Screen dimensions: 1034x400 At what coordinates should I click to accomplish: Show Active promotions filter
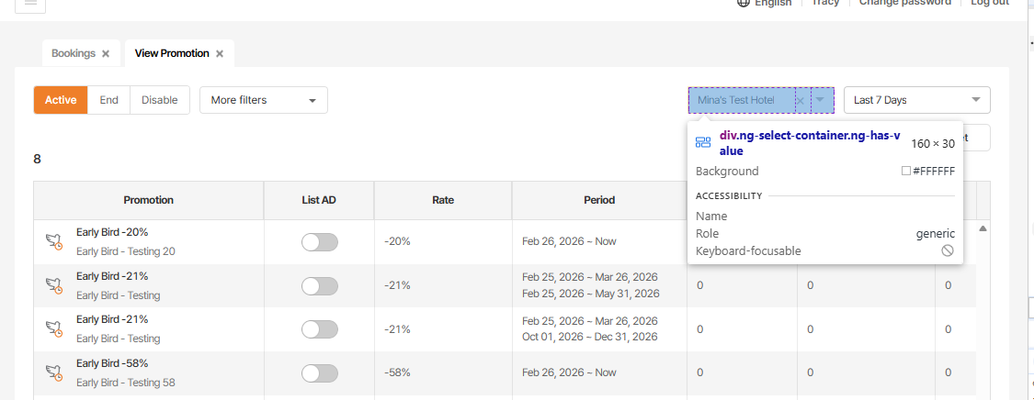point(61,100)
